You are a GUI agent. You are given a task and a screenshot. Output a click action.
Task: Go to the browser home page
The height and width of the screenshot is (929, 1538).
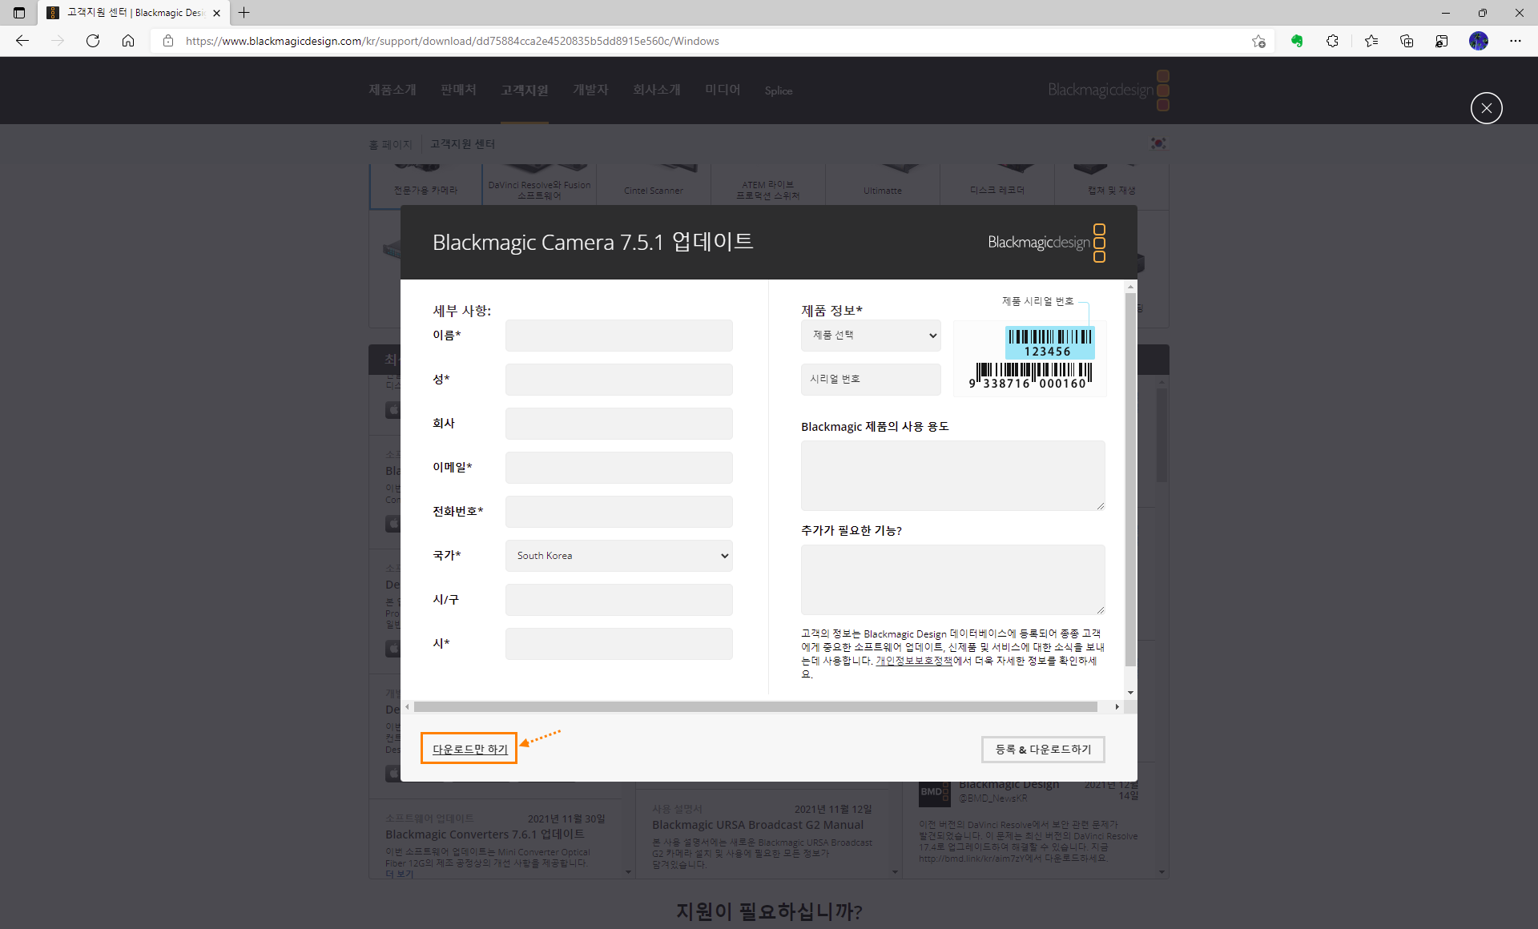[128, 41]
